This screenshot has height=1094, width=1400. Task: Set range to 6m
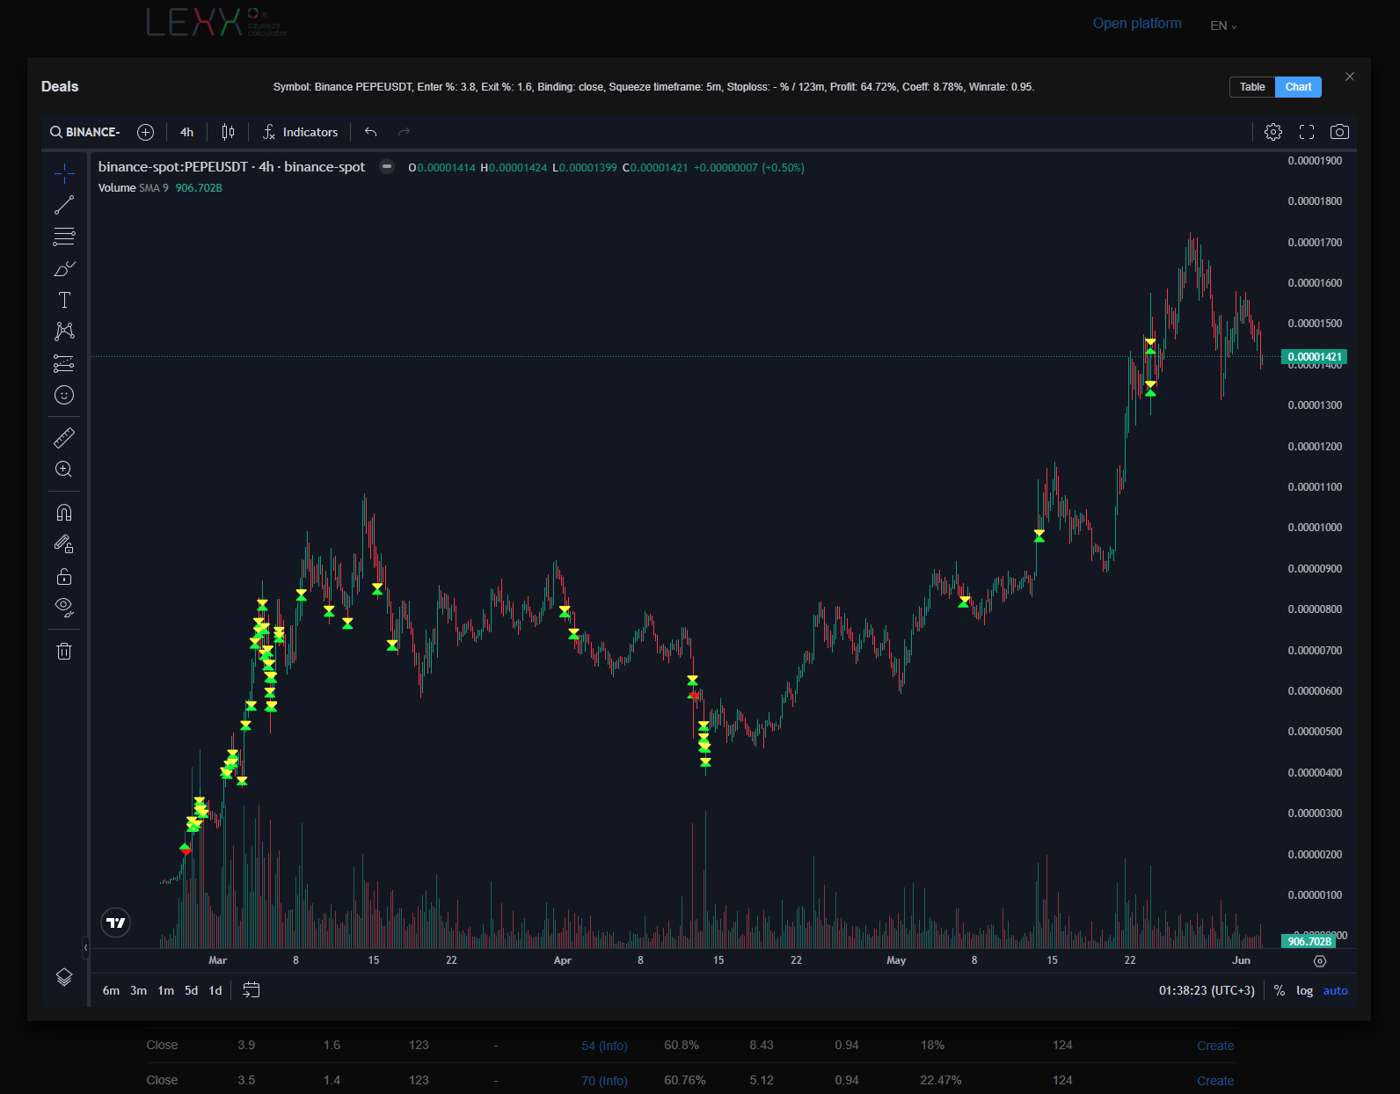(111, 990)
